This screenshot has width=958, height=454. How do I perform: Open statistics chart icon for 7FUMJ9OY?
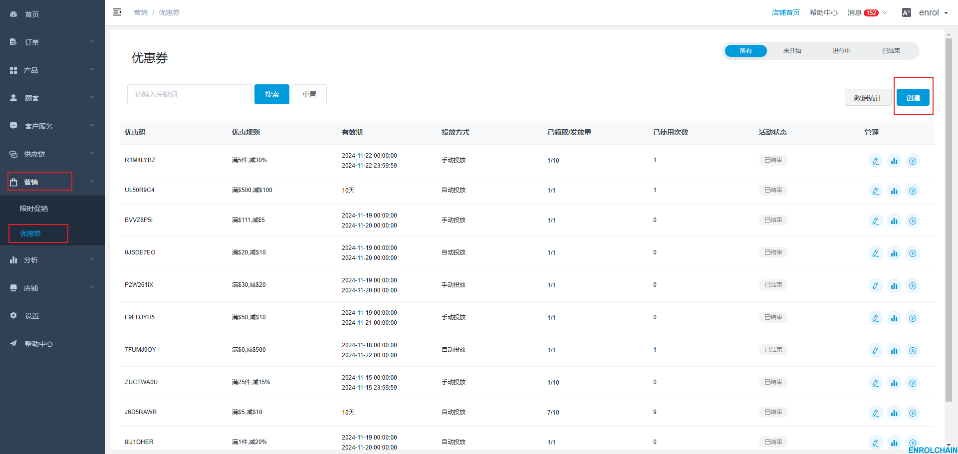(894, 350)
